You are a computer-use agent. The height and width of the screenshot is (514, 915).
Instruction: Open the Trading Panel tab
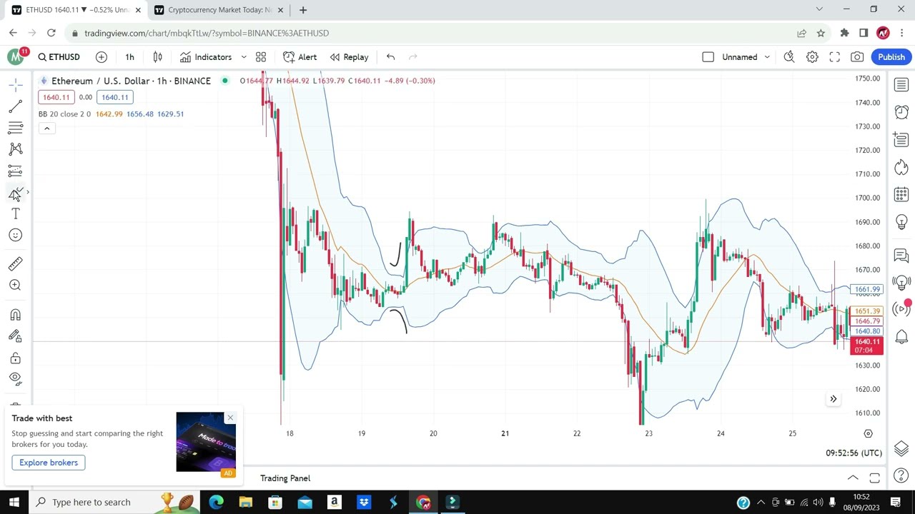pyautogui.click(x=285, y=478)
